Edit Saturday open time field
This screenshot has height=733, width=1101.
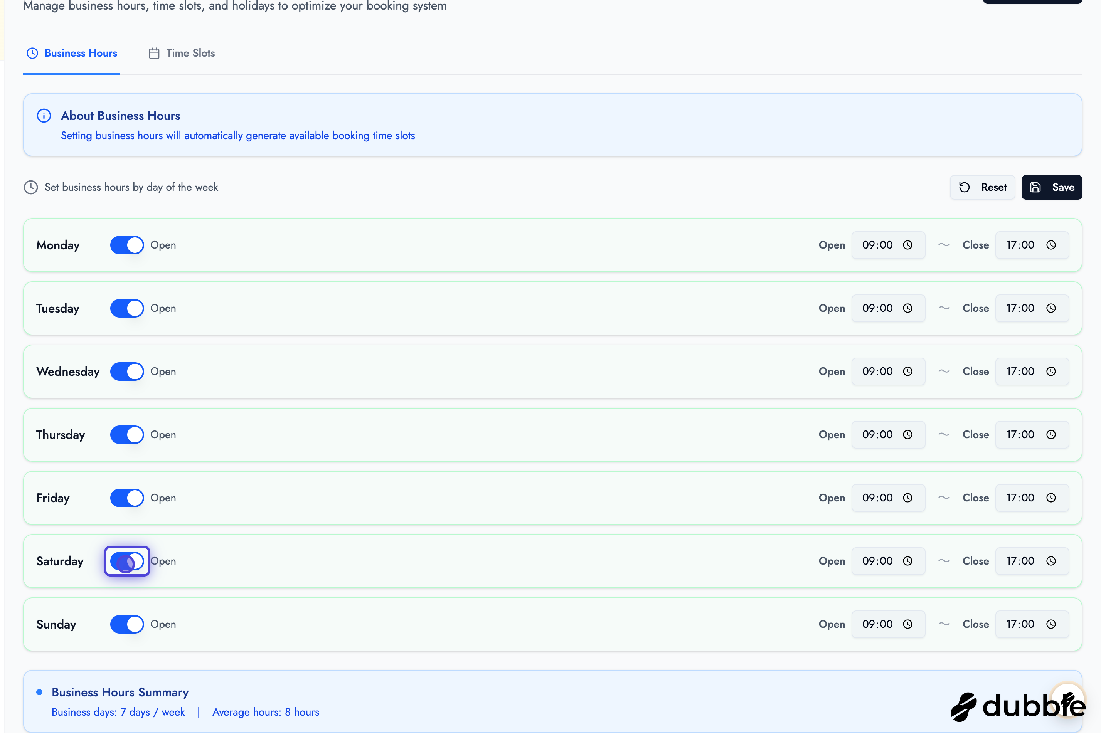877,561
